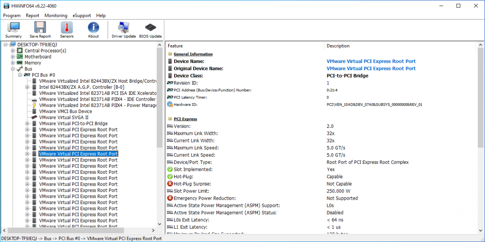Screen dimensions: 485x242
Task: Open the Program menu
Action: coord(12,15)
